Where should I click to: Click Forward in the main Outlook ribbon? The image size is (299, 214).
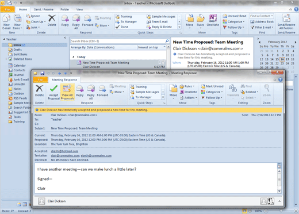pos(87,20)
